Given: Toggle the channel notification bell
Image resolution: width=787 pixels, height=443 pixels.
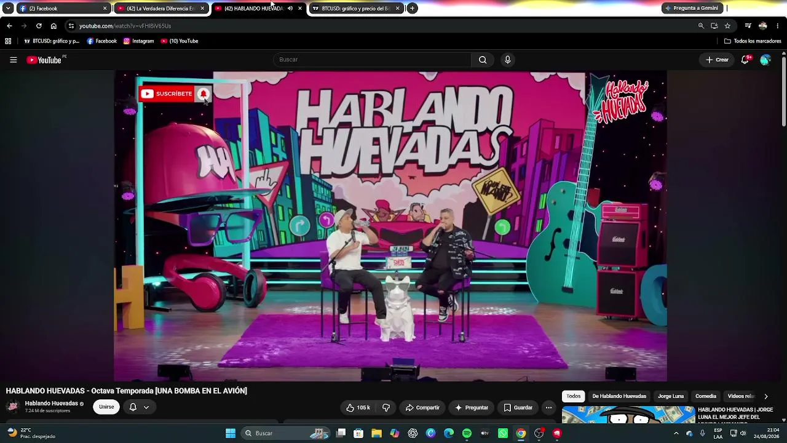Looking at the screenshot, I should [133, 407].
